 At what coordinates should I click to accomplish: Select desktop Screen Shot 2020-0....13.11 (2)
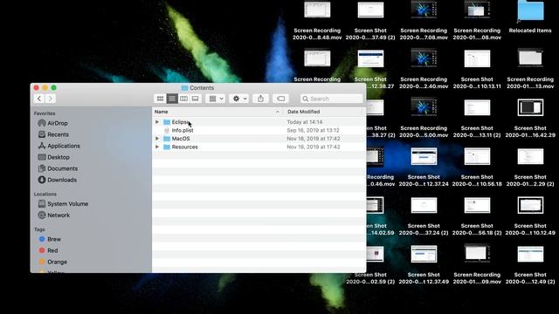[477, 118]
